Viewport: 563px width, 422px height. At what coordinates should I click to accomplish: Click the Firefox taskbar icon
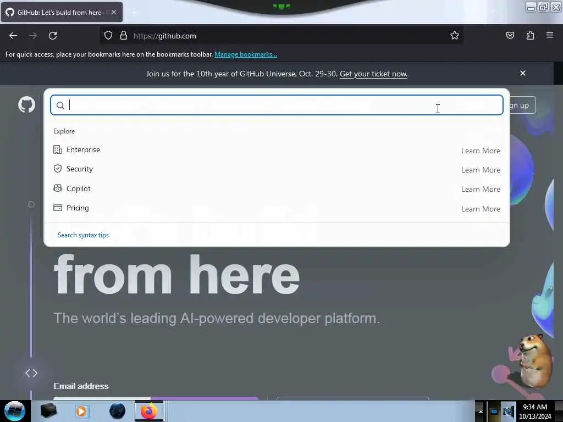pyautogui.click(x=148, y=411)
